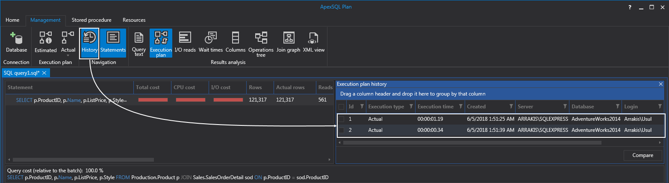Image resolution: width=669 pixels, height=183 pixels.
Task: Open the Id column filter
Action: (361, 106)
